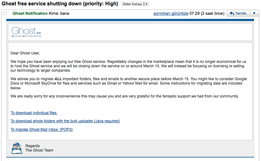261x161 pixels.
Task: Click the 'We are really sorry' apology paragraph
Action: [124, 96]
